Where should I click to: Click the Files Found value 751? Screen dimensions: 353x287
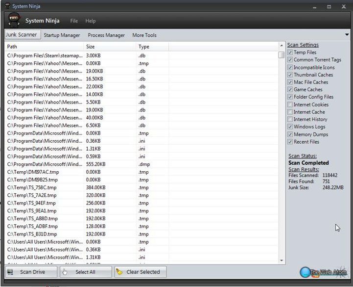point(326,182)
